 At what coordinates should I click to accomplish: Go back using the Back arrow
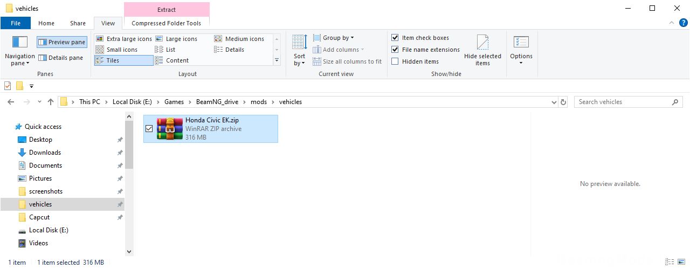12,102
